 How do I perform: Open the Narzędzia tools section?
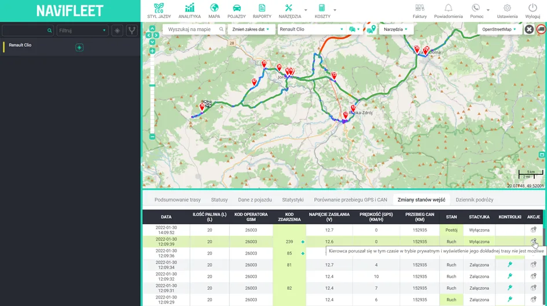click(x=289, y=11)
